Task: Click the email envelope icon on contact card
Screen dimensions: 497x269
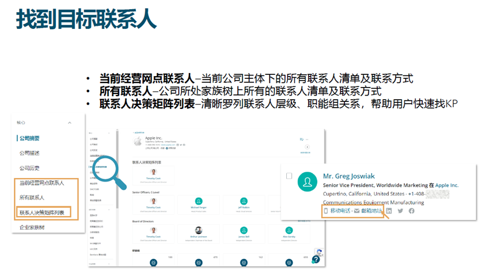Action: 356,211
